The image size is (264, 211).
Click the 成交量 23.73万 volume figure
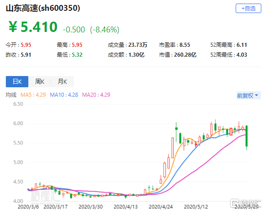(x=138, y=45)
